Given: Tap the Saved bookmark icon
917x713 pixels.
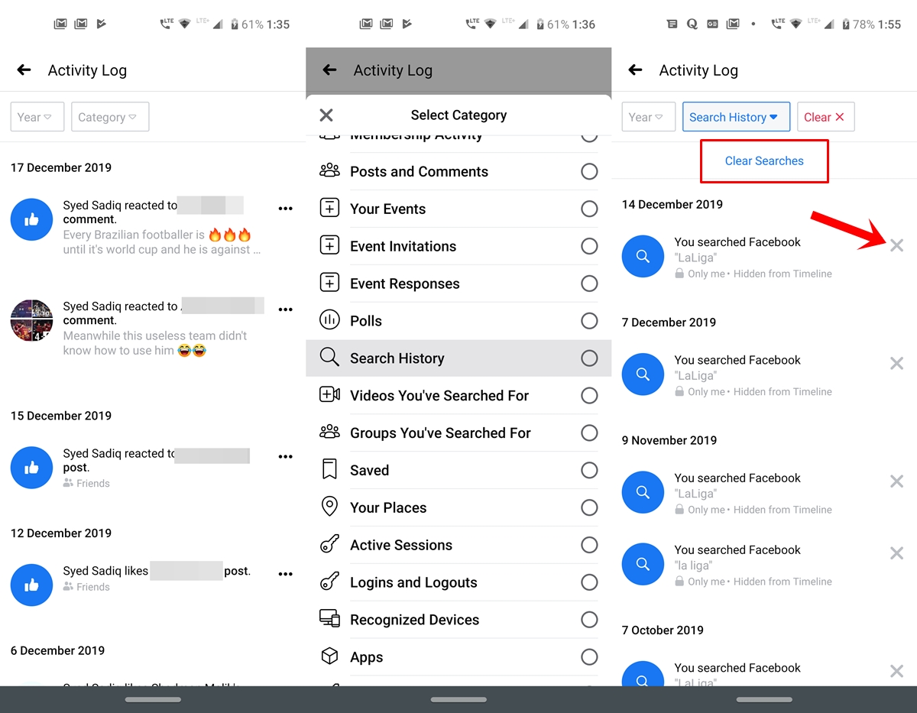Looking at the screenshot, I should pos(329,469).
